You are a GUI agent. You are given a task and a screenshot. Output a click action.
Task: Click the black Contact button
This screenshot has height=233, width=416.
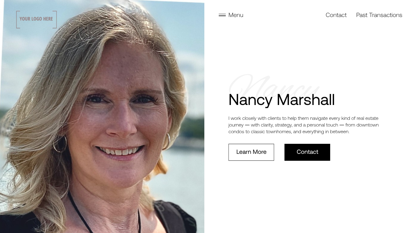[307, 152]
